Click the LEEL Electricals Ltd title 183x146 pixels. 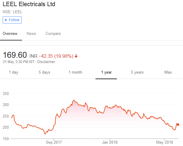[x=29, y=4]
